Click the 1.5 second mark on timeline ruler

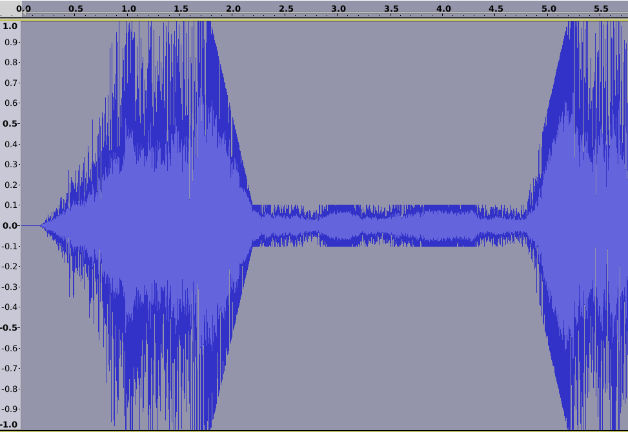click(x=181, y=9)
